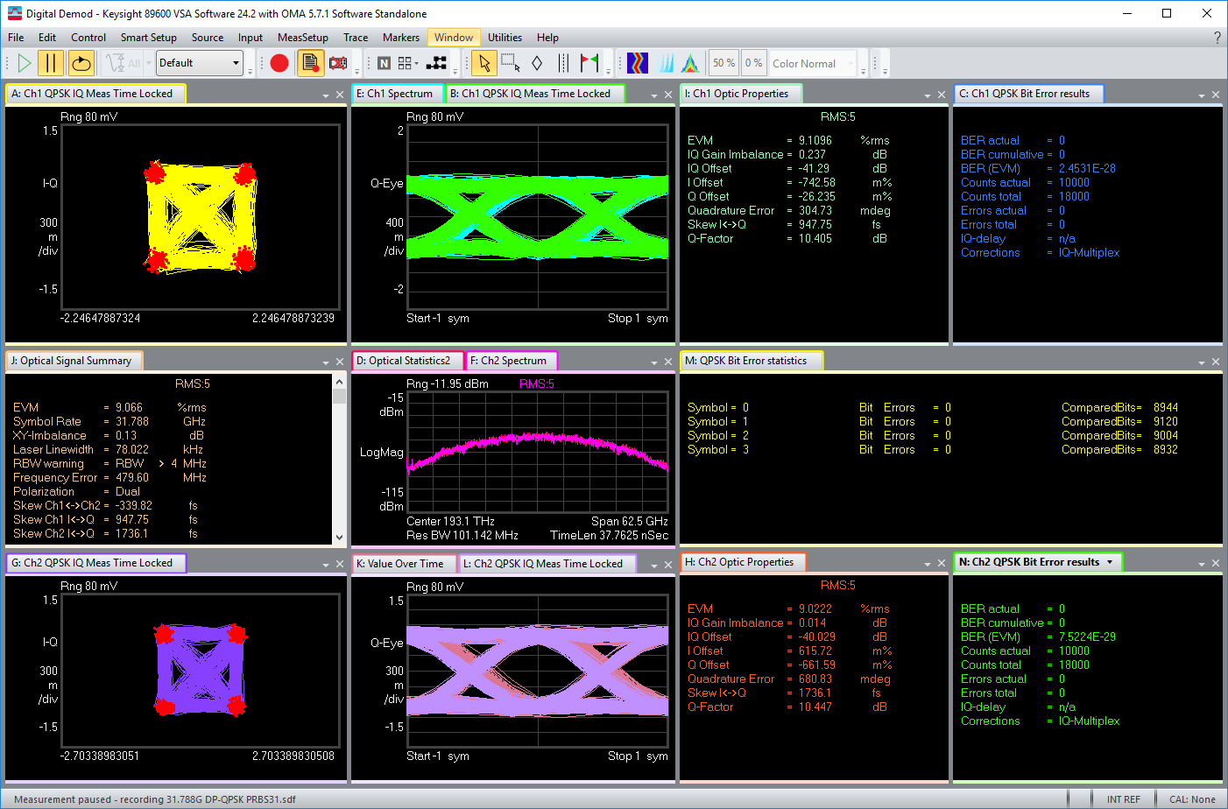Click the Ch1 Q-Factor value 10.405

815,238
